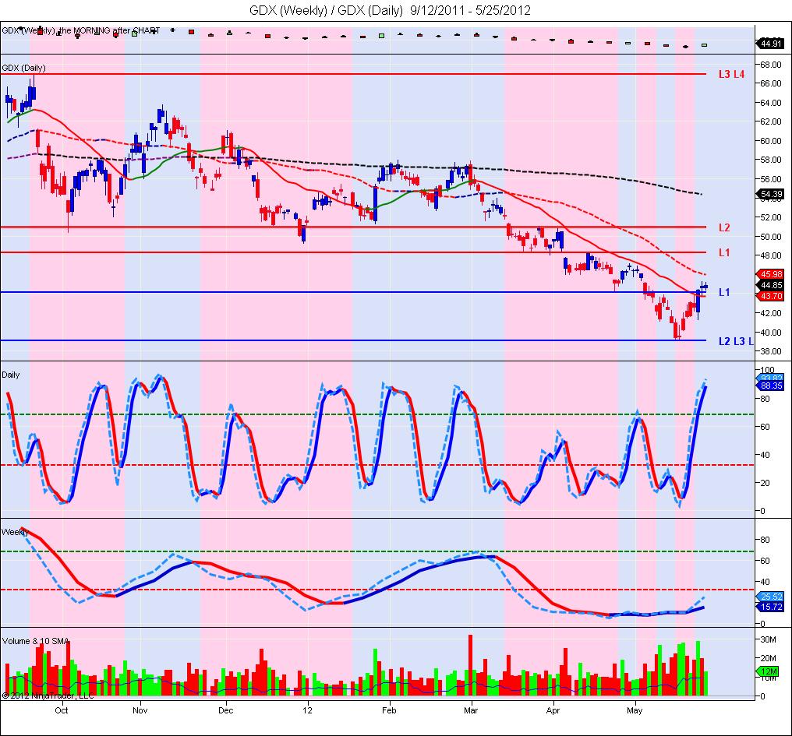The height and width of the screenshot is (736, 792).
Task: Select the black 44.85 last price tag
Action: (x=771, y=285)
